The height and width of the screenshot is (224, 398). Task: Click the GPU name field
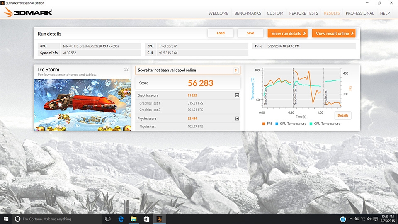pyautogui.click(x=100, y=46)
